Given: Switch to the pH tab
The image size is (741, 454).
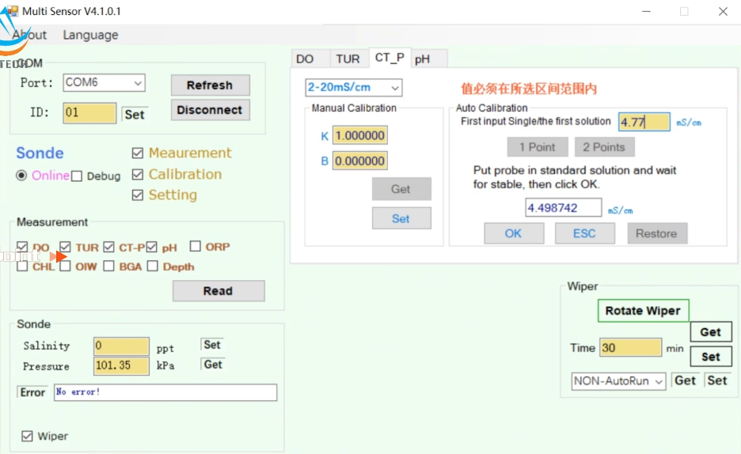Looking at the screenshot, I should (423, 59).
